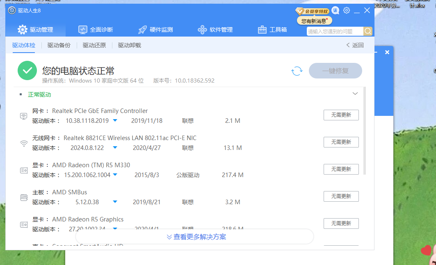
Task: Open the 工具箱 tab
Action: coord(272,30)
